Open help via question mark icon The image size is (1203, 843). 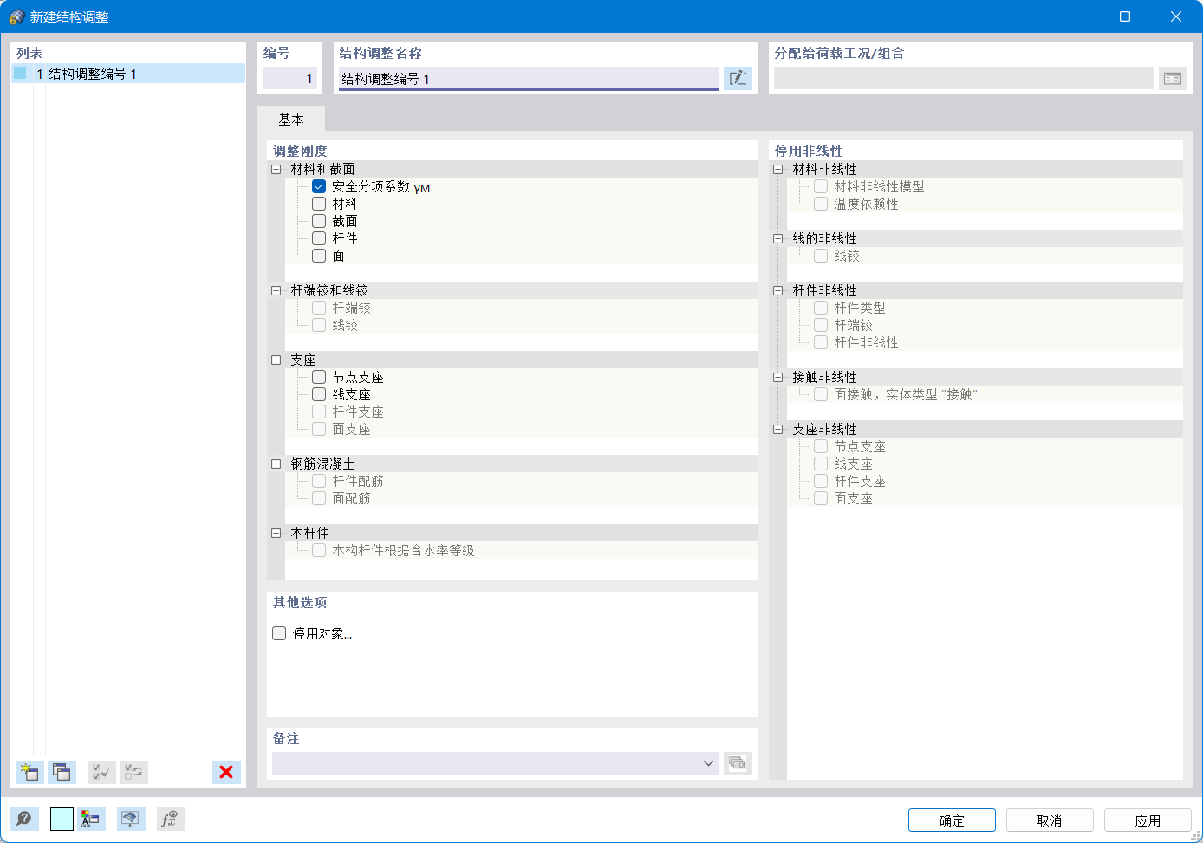point(24,819)
